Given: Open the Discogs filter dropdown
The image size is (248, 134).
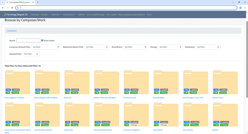Looking at the screenshot, I should pyautogui.click(x=170, y=47).
